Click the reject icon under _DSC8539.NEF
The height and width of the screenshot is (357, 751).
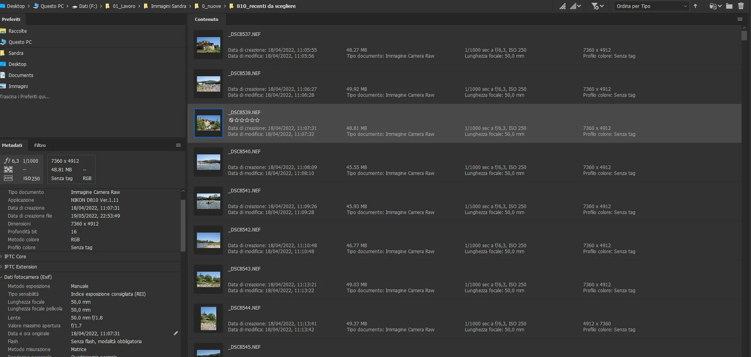click(x=231, y=120)
